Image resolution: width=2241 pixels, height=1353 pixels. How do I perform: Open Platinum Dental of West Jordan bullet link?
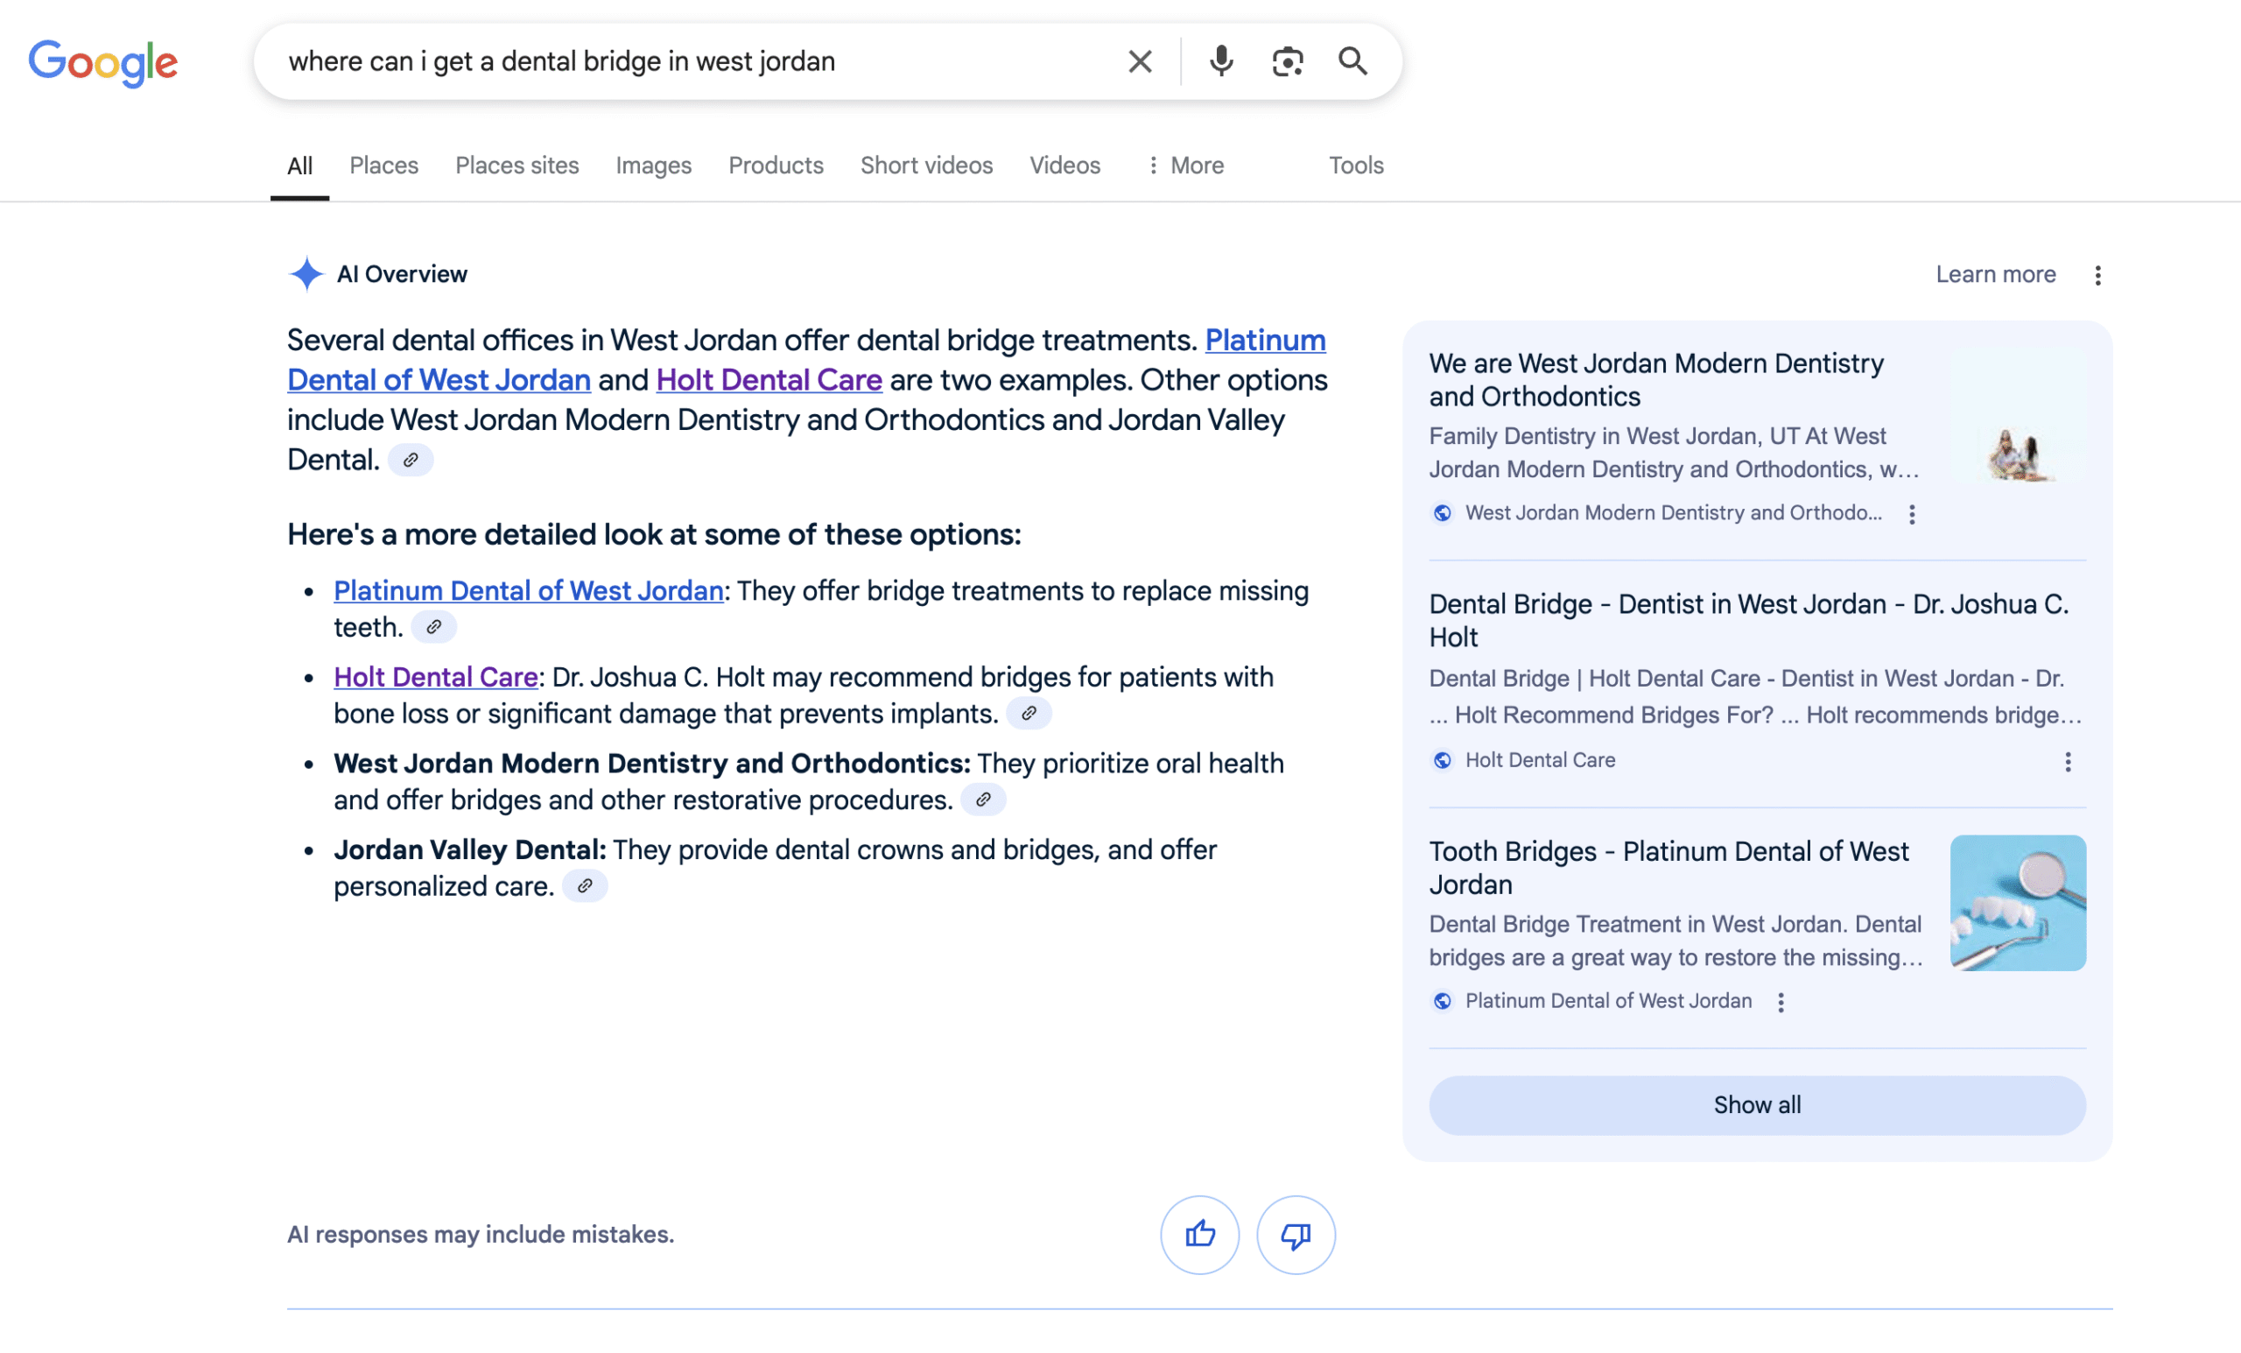529,591
